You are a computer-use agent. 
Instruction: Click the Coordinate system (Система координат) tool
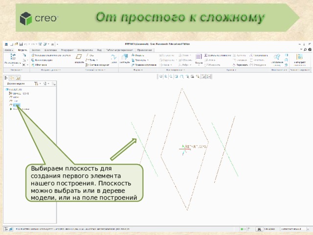pos(97,65)
